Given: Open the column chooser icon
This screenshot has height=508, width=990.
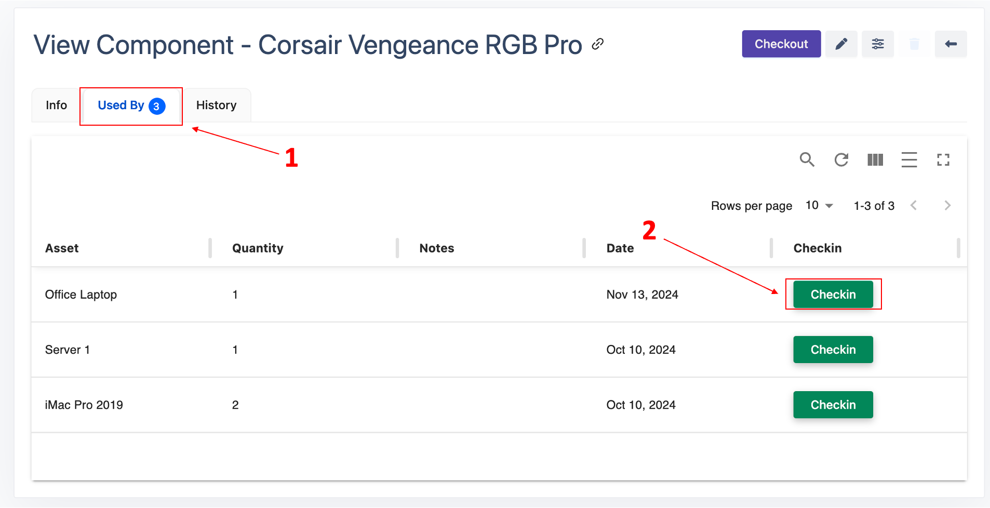Looking at the screenshot, I should 875,159.
